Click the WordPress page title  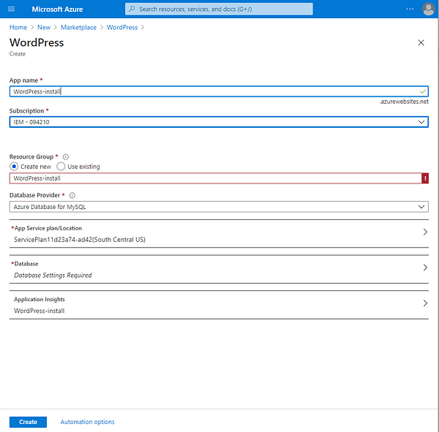point(37,42)
